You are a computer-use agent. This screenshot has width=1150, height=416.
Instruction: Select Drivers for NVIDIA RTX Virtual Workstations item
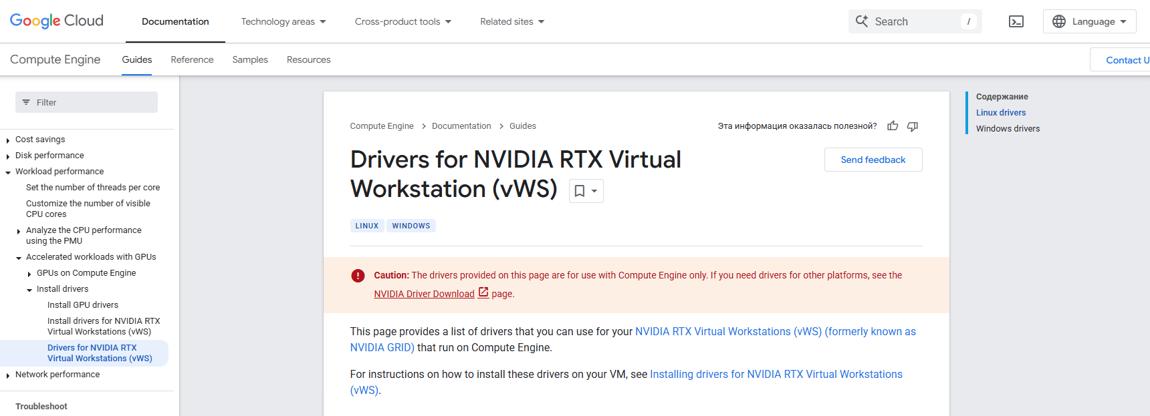(x=100, y=353)
